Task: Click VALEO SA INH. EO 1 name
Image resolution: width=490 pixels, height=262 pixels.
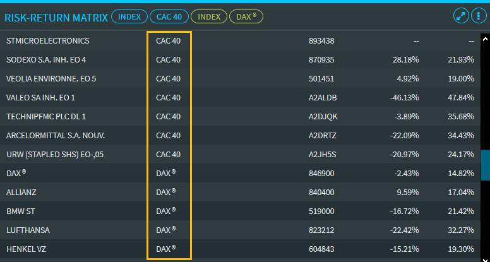Action: point(41,98)
